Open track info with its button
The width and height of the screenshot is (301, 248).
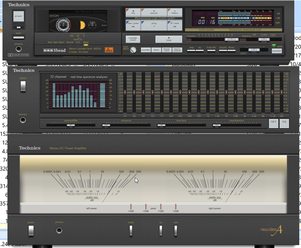[211, 51]
